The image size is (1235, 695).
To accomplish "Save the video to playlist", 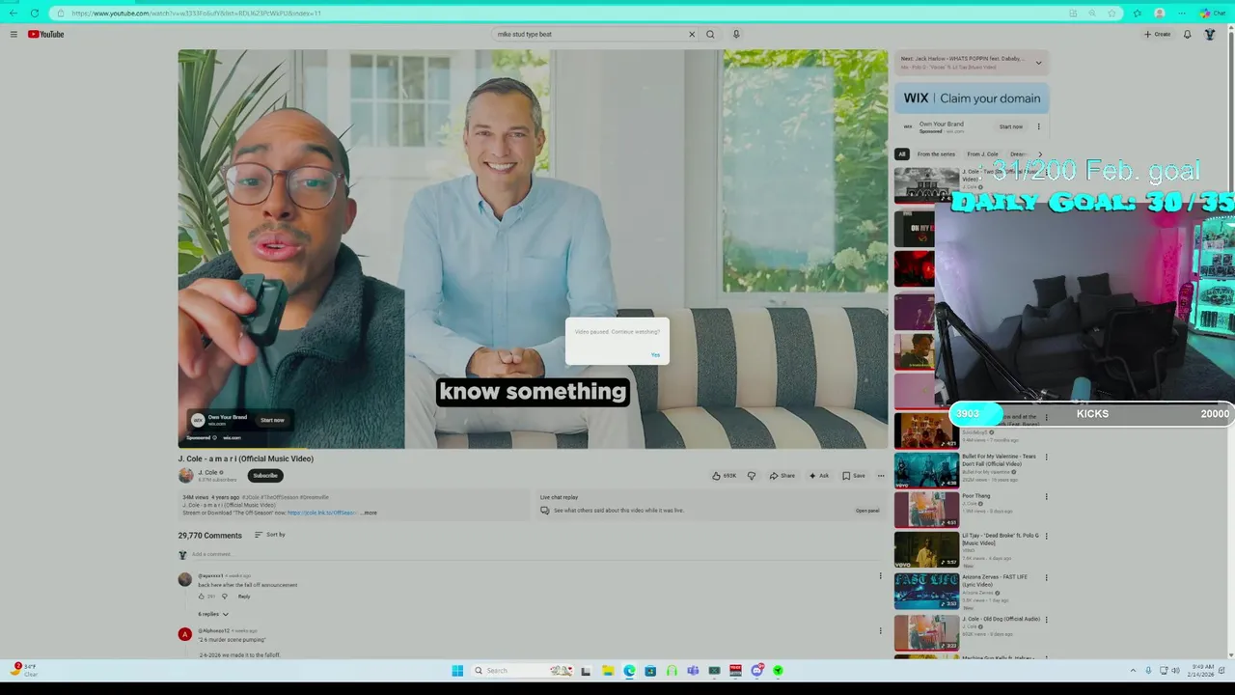I will (854, 476).
